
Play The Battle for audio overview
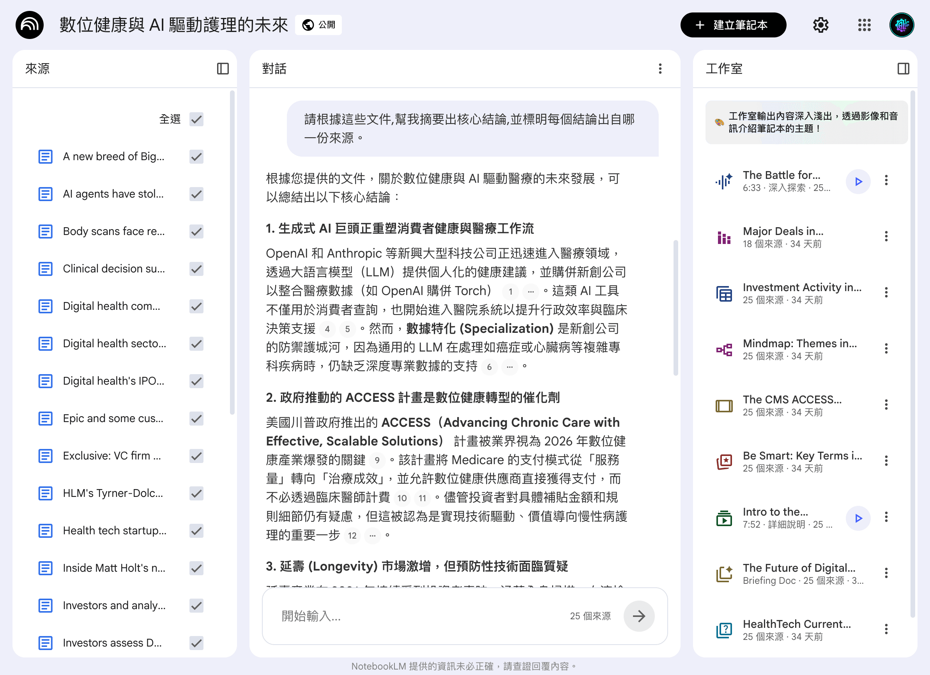[858, 181]
